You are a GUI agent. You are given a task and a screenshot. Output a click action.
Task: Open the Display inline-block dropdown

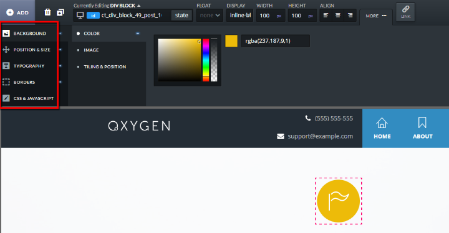240,16
